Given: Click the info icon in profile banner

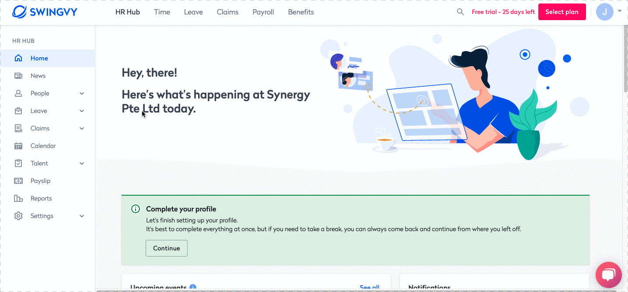Looking at the screenshot, I should (136, 209).
